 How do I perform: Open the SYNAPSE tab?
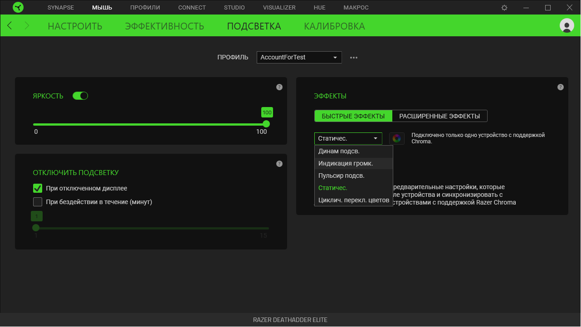(61, 8)
